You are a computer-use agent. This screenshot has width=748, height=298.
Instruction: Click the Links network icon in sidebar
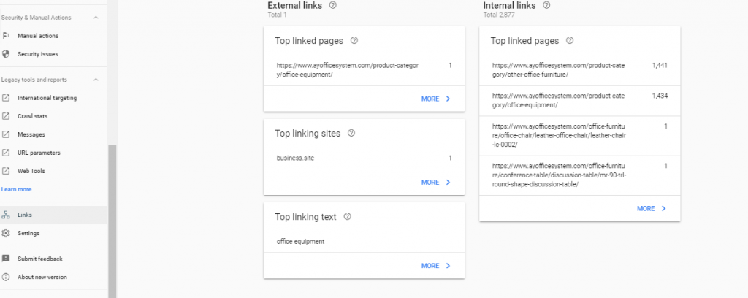pos(6,215)
